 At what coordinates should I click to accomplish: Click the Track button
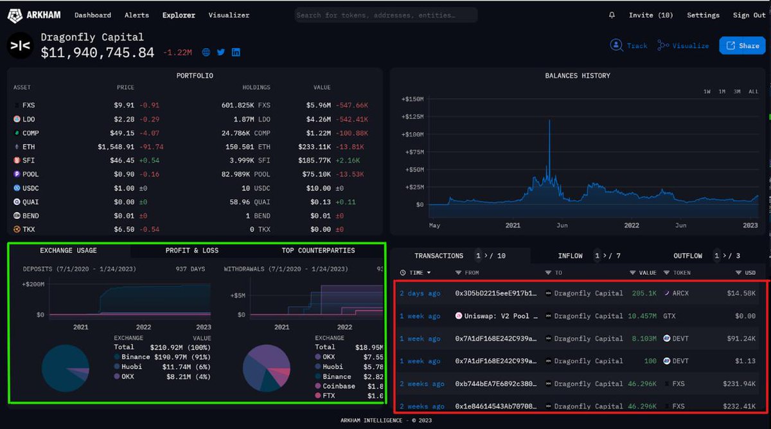point(629,46)
